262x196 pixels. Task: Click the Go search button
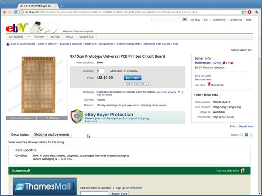[185, 19]
